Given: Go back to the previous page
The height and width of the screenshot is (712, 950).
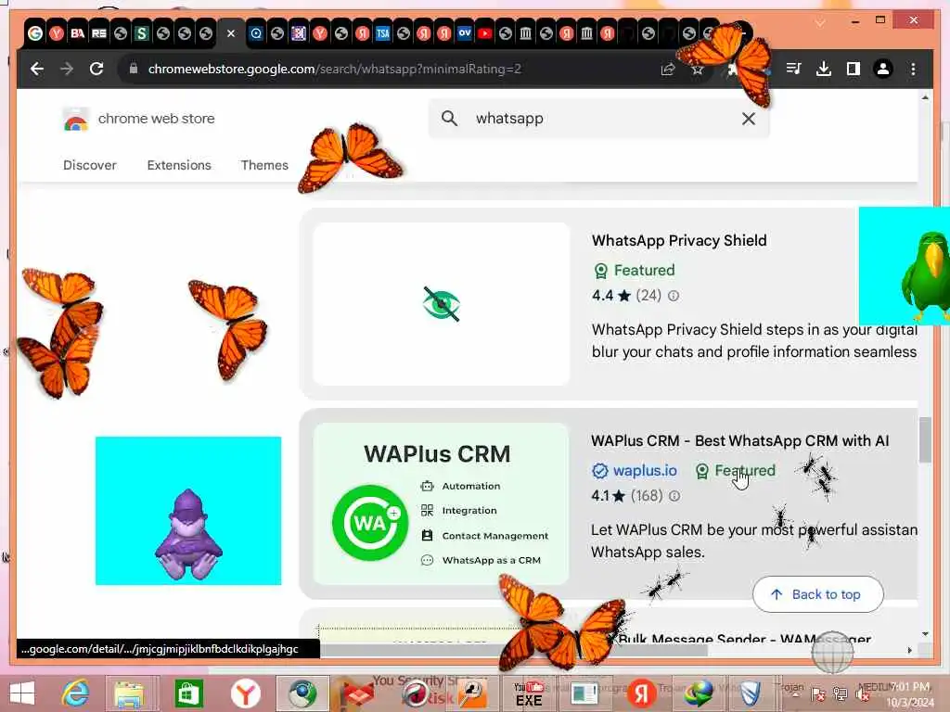Looking at the screenshot, I should click(x=37, y=69).
